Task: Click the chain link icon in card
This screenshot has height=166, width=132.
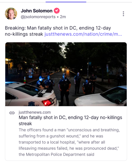Action: click(12, 113)
